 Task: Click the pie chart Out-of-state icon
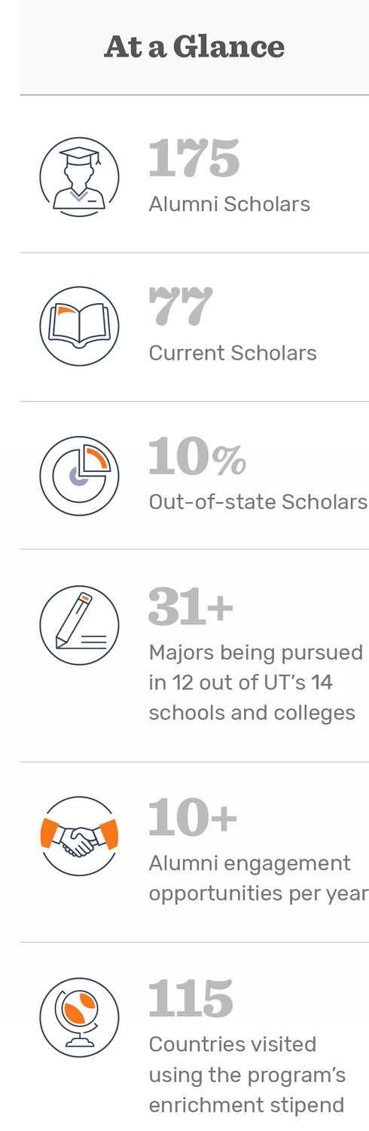pyautogui.click(x=79, y=476)
